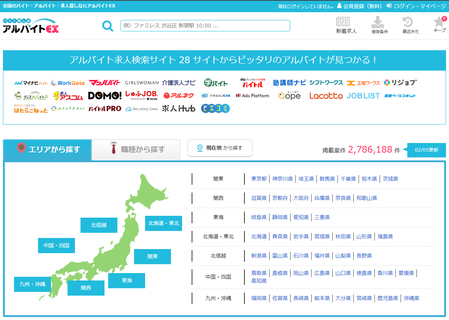Switch to the 職種から探す tab
This screenshot has width=449, height=320.
136,150
